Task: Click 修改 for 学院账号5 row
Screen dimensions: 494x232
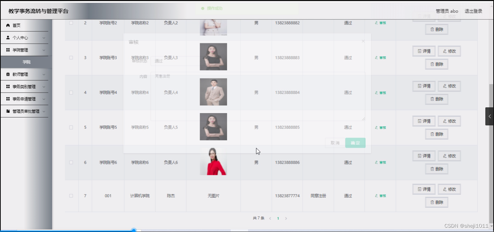Action: point(449,121)
